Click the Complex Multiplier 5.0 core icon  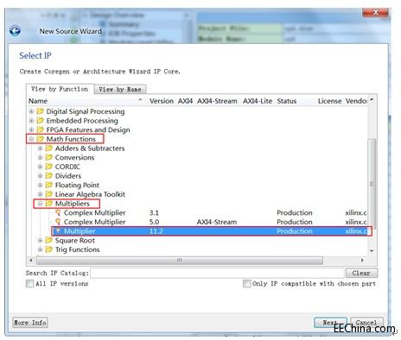[x=58, y=222]
